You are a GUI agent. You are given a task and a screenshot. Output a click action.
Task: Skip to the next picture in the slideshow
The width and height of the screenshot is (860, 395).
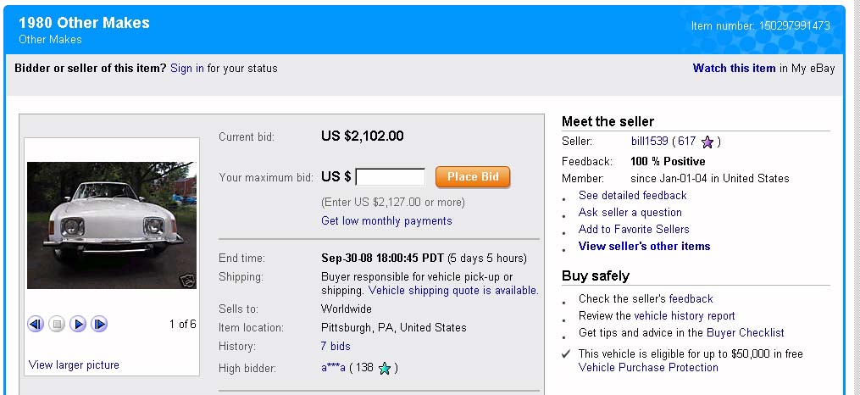coord(99,324)
